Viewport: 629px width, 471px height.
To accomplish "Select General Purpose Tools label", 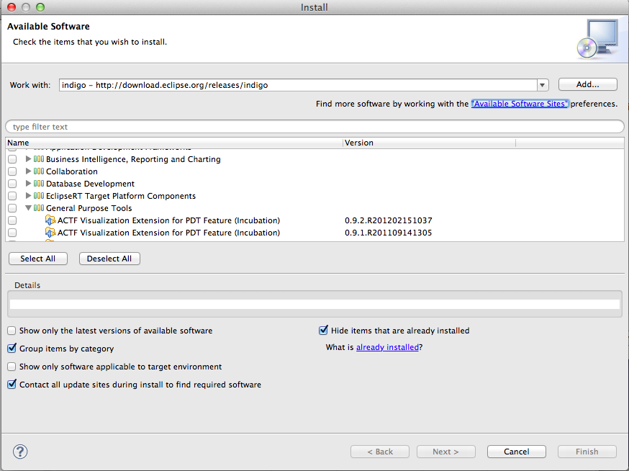I will [89, 208].
